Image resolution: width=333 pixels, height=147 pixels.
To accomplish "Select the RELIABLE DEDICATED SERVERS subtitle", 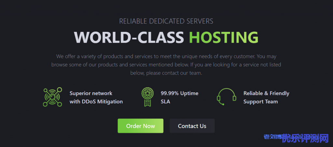I will pyautogui.click(x=166, y=21).
